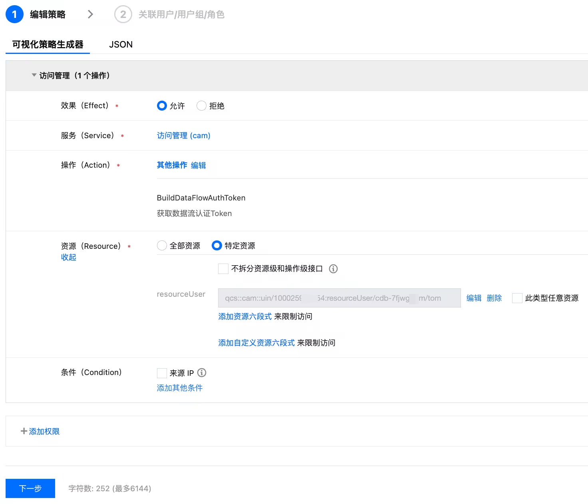This screenshot has height=504, width=588.
Task: Click the resourceUser resource path field
Action: pos(339,298)
